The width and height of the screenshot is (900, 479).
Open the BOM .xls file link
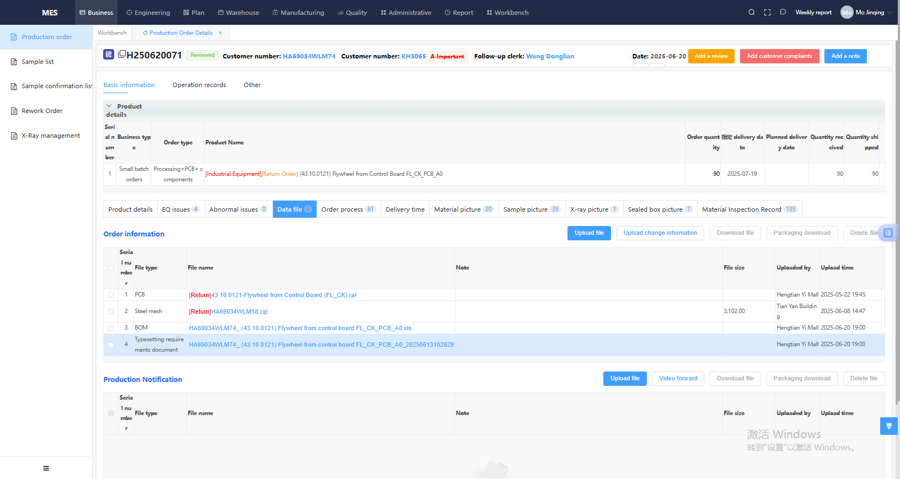click(x=300, y=328)
